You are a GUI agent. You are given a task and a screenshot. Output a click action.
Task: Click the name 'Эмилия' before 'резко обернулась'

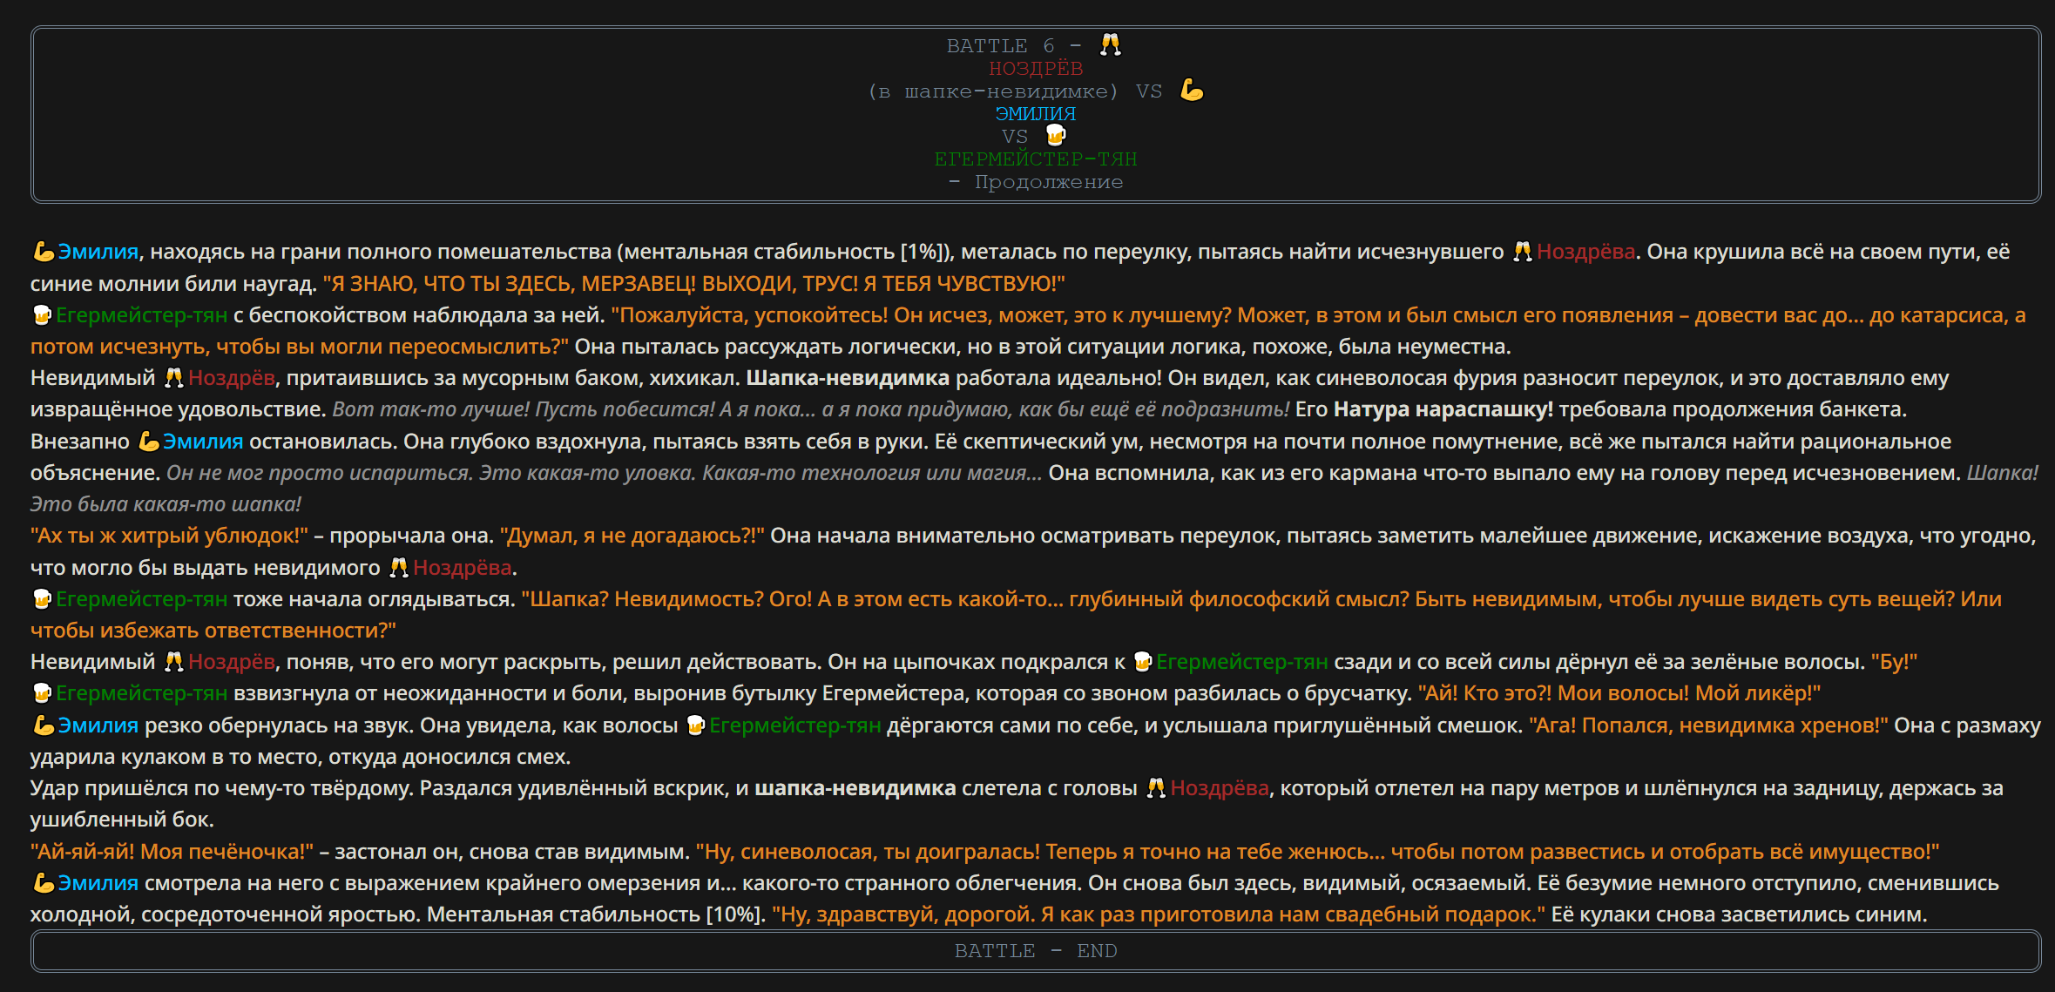point(98,725)
